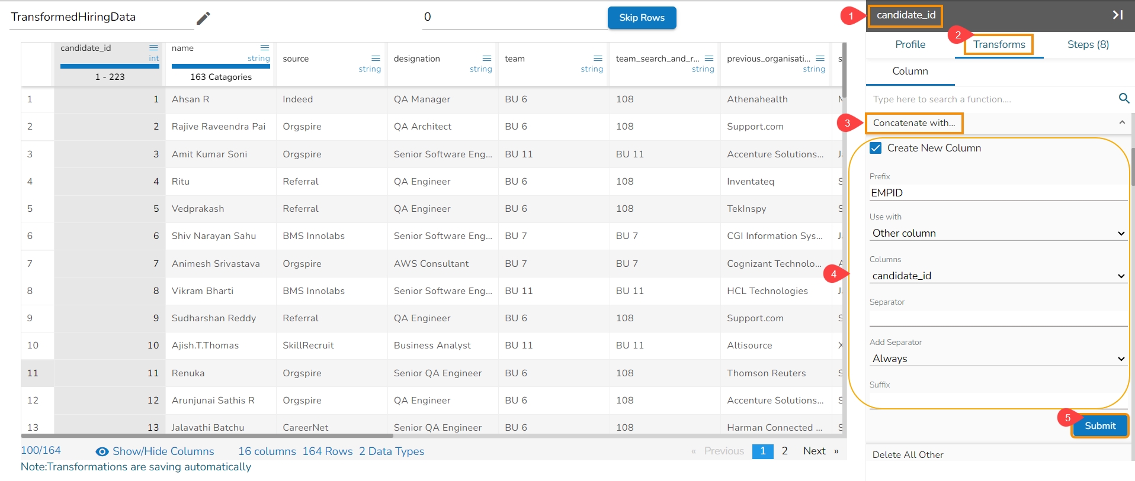Switch to the Steps (8) tab
This screenshot has height=481, width=1135.
(1088, 44)
